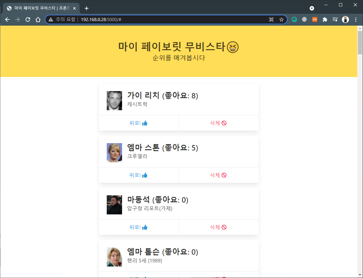Reload the current page
Image resolution: width=363 pixels, height=278 pixels.
pos(28,19)
